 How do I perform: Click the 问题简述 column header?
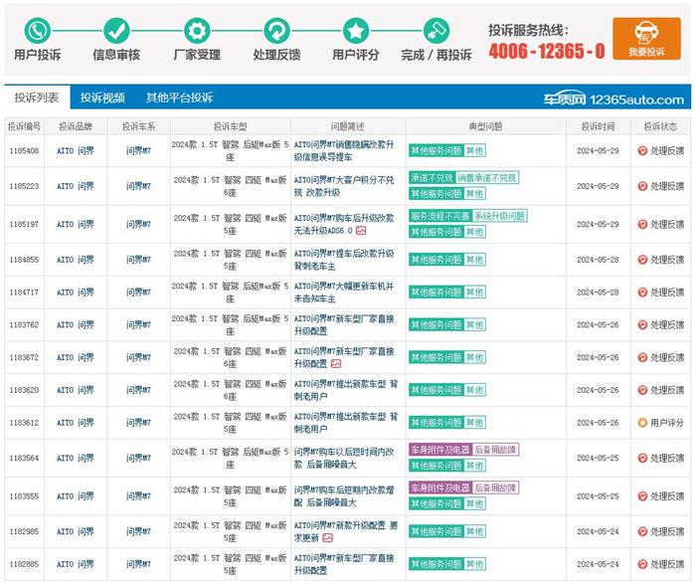[x=347, y=126]
